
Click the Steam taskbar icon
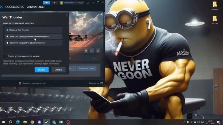click(47, 122)
